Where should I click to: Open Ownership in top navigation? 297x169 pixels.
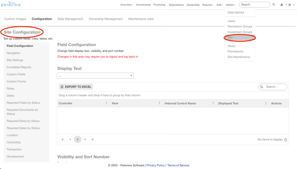pos(193,5)
